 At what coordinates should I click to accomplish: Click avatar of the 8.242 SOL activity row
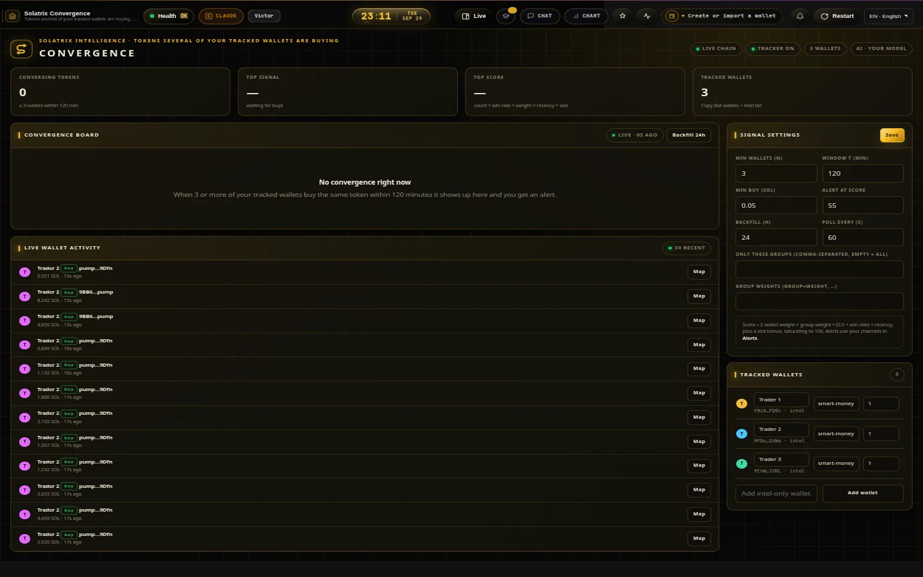[x=25, y=296]
